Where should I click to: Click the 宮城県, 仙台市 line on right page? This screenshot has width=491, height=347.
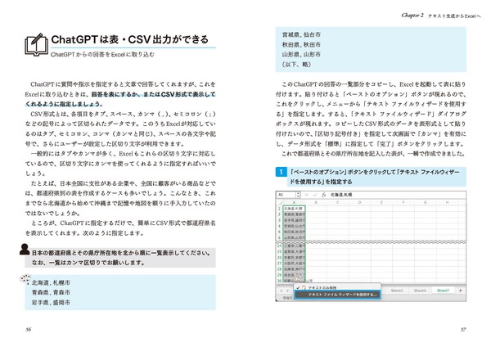point(301,34)
